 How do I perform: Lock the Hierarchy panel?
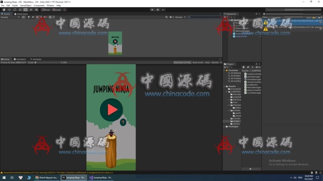tap(256, 14)
